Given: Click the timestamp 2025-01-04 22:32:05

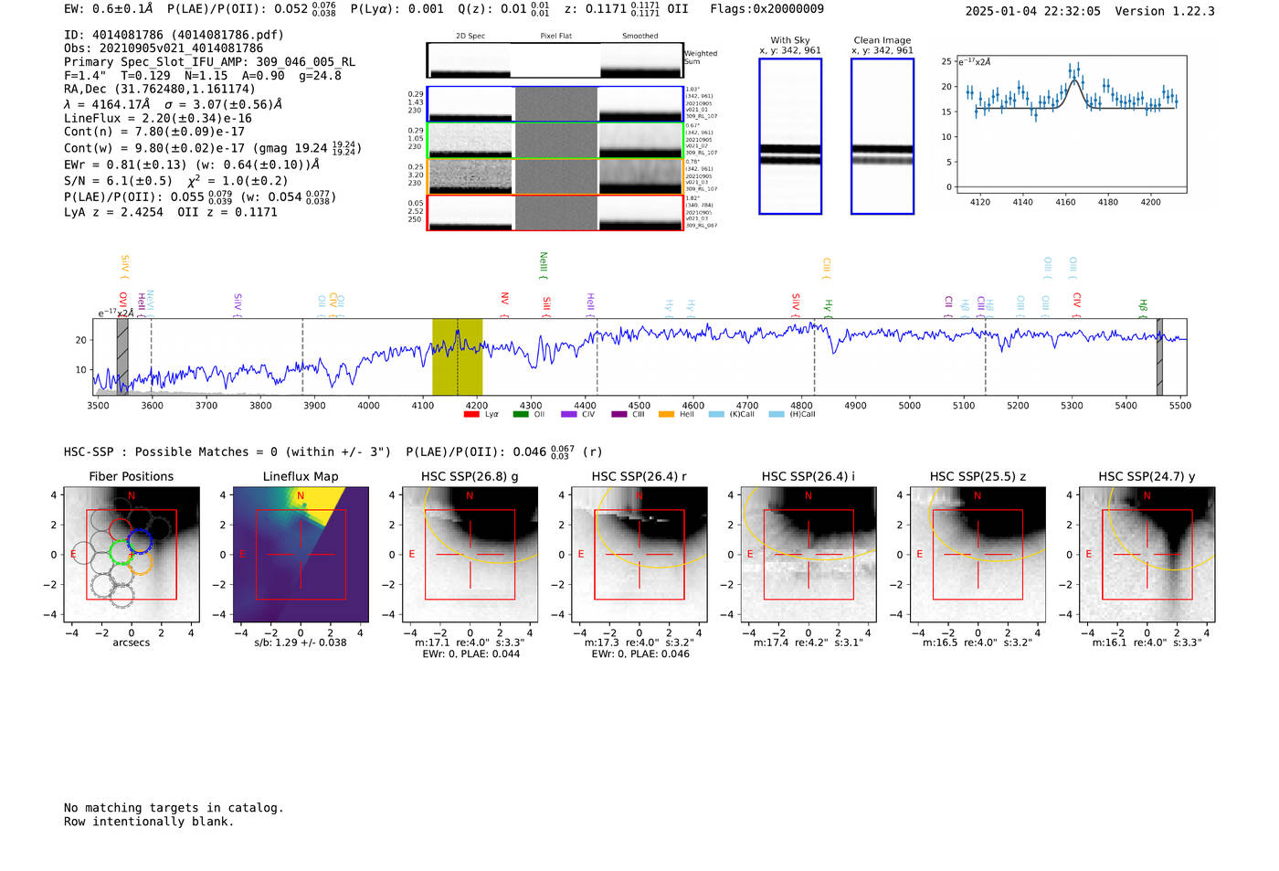Looking at the screenshot, I should click(x=1032, y=11).
